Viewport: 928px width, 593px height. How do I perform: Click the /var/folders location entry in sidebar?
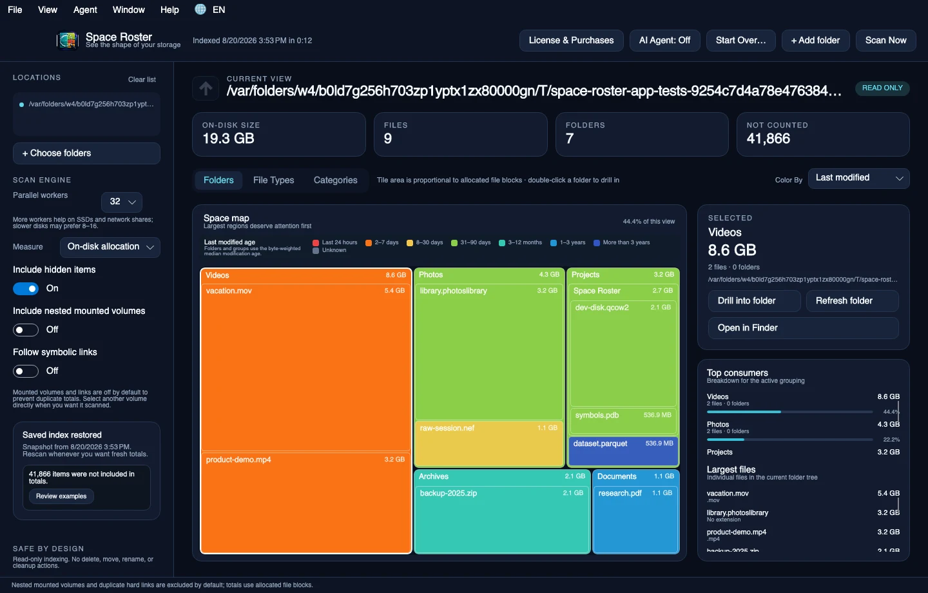[86, 104]
